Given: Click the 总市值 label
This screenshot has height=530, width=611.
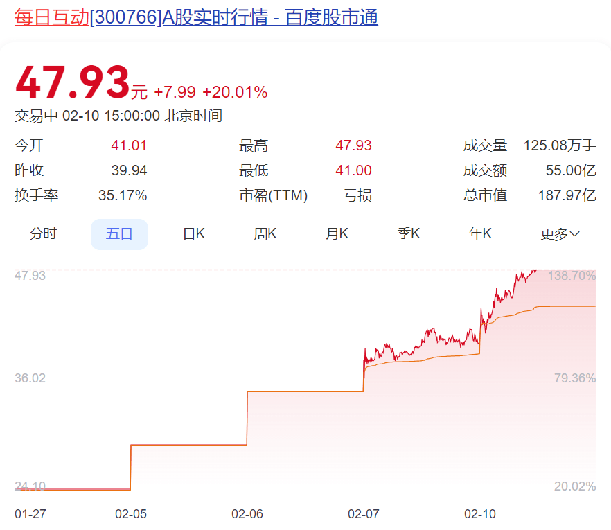Looking at the screenshot, I should click(x=485, y=195).
